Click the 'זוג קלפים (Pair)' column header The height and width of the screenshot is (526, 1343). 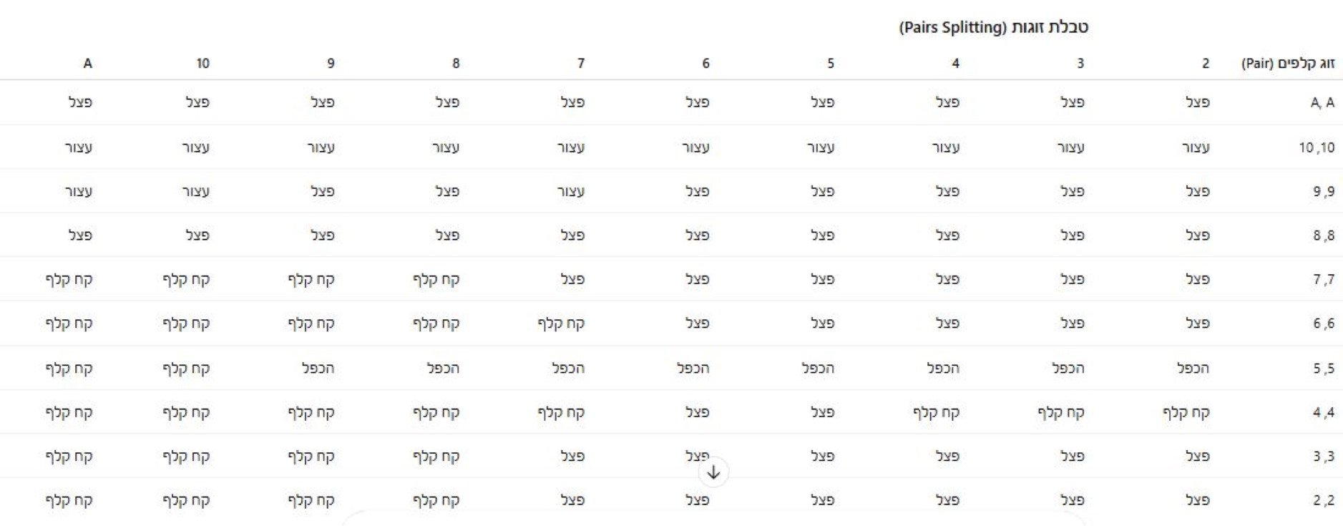coord(1287,63)
